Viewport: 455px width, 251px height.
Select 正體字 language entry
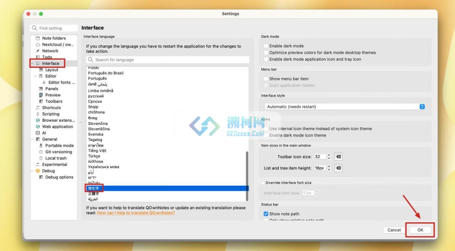[x=93, y=194]
